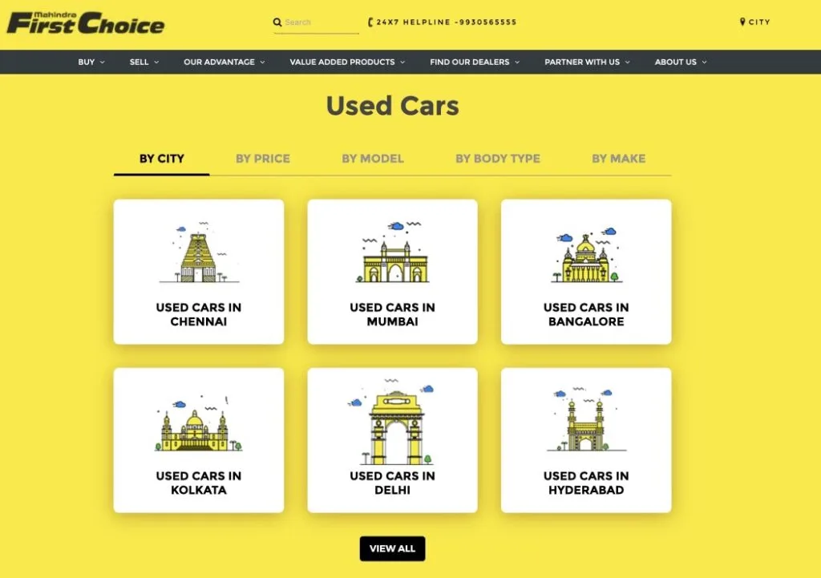Image resolution: width=821 pixels, height=578 pixels.
Task: Open the Used Cars in Delhi link
Action: pos(393,483)
